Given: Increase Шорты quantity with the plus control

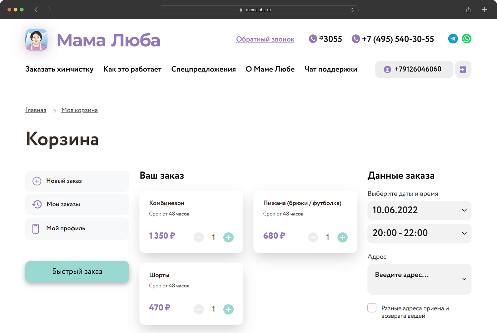Looking at the screenshot, I should click(x=228, y=309).
